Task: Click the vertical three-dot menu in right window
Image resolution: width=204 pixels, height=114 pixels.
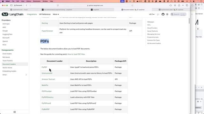Action: [192, 14]
